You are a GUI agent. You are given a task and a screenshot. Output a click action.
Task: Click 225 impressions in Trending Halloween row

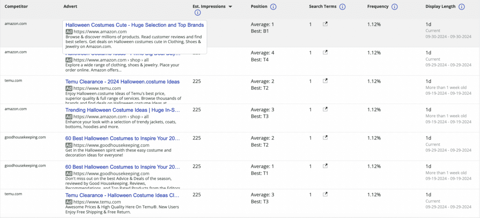point(196,110)
